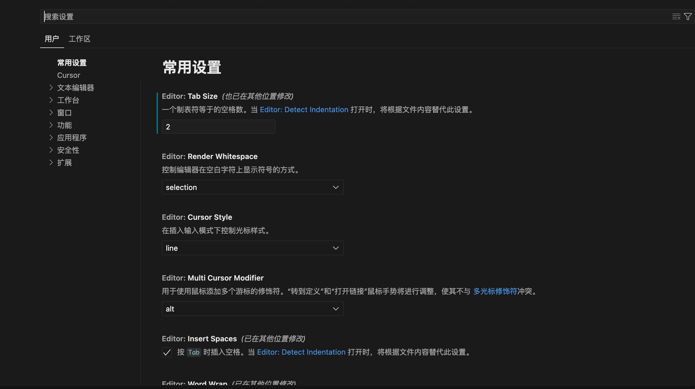Open the Cursor Style dropdown
This screenshot has width=695, height=389.
253,248
